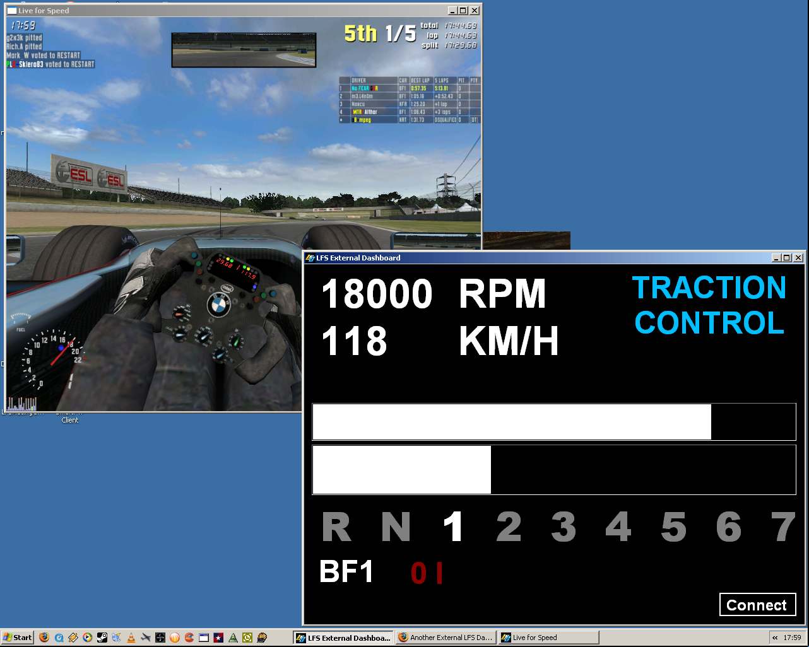The width and height of the screenshot is (809, 647).
Task: Click the 'Skiero83 voted to RESTART' message
Action: (x=50, y=64)
